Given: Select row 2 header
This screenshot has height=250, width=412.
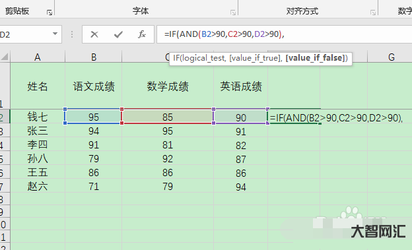Looking at the screenshot, I should [x=5, y=117].
